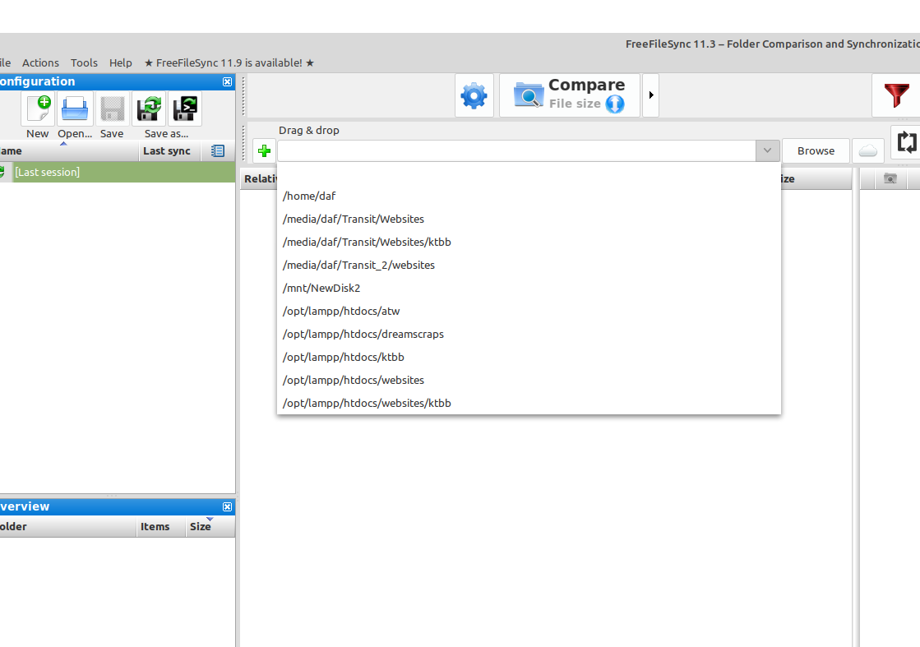Open the Help menu
Viewport: 920px width, 647px height.
click(120, 62)
